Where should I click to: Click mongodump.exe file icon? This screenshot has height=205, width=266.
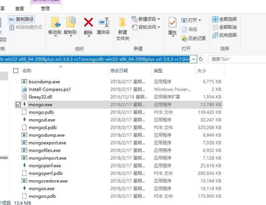pos(24,135)
